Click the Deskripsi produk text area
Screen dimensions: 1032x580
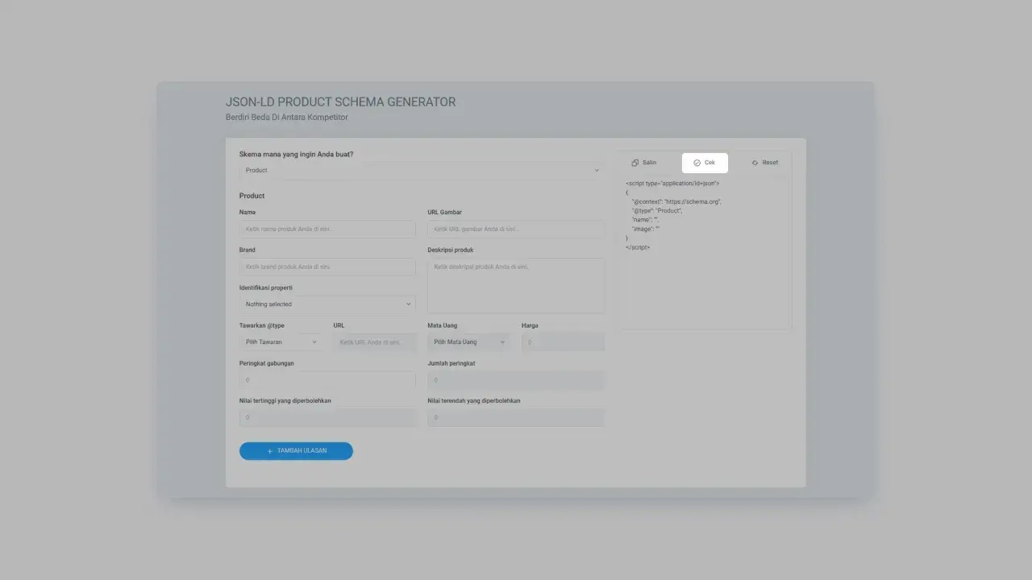pyautogui.click(x=516, y=285)
